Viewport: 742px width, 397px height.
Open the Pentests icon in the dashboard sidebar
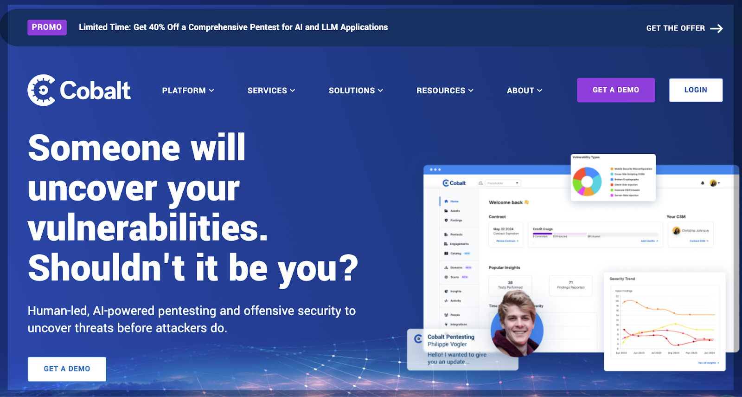point(446,234)
